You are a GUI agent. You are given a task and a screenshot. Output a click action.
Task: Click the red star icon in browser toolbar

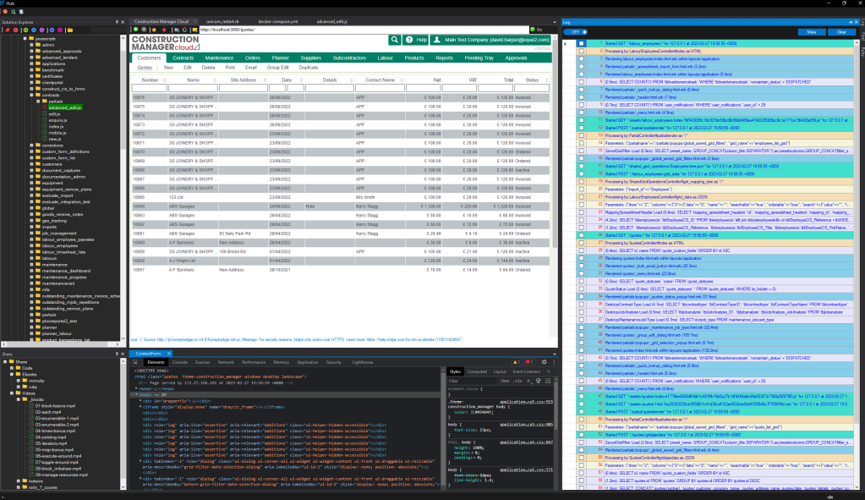pyautogui.click(x=164, y=30)
